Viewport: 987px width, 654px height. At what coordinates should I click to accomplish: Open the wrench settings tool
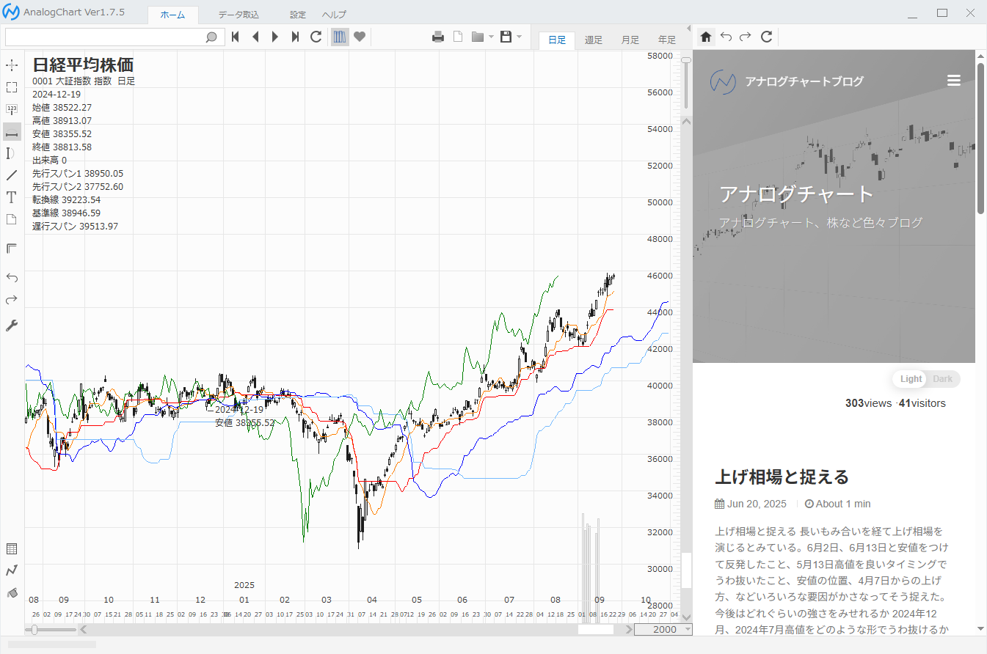(12, 326)
